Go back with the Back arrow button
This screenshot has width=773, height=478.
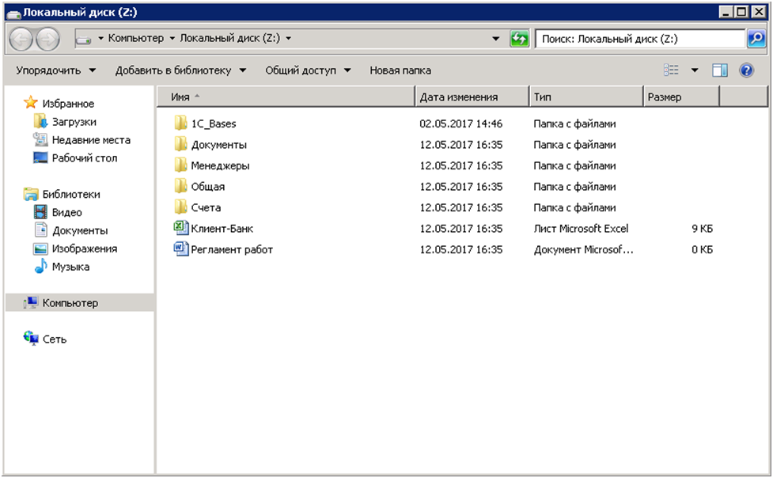[21, 39]
